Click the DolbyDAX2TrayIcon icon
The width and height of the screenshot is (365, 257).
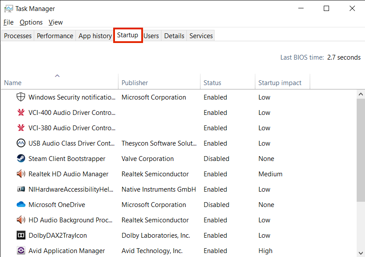(21, 236)
